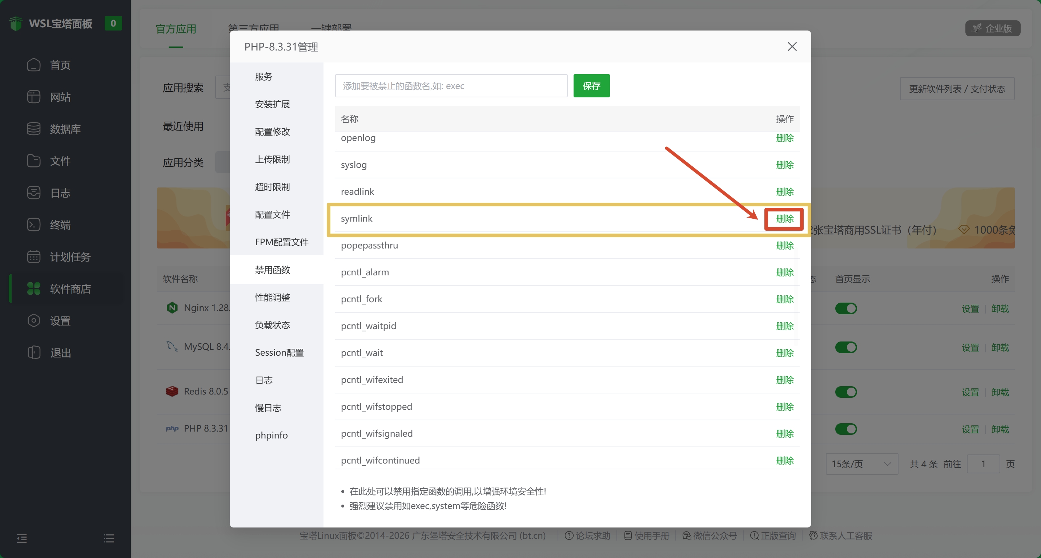1041x558 pixels.
Task: Click the popepassthru function name
Action: (x=369, y=246)
